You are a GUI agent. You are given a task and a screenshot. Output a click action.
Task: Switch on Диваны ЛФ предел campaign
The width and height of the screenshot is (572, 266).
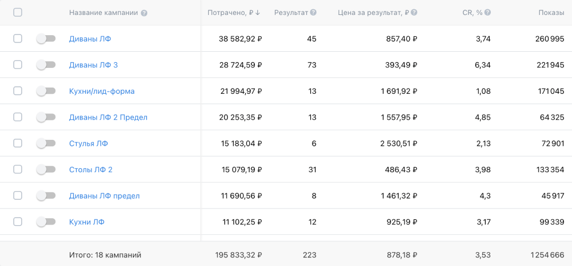46,196
